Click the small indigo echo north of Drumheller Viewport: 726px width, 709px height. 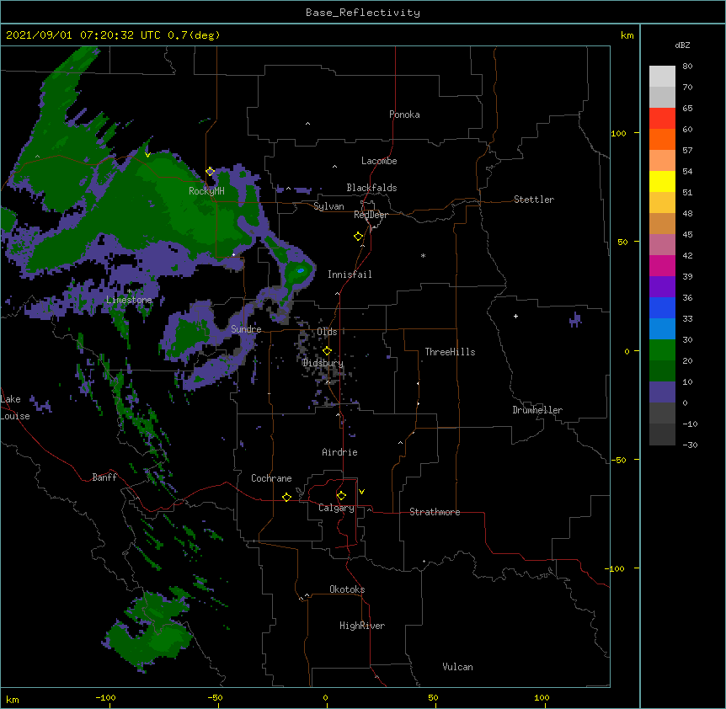tap(575, 320)
